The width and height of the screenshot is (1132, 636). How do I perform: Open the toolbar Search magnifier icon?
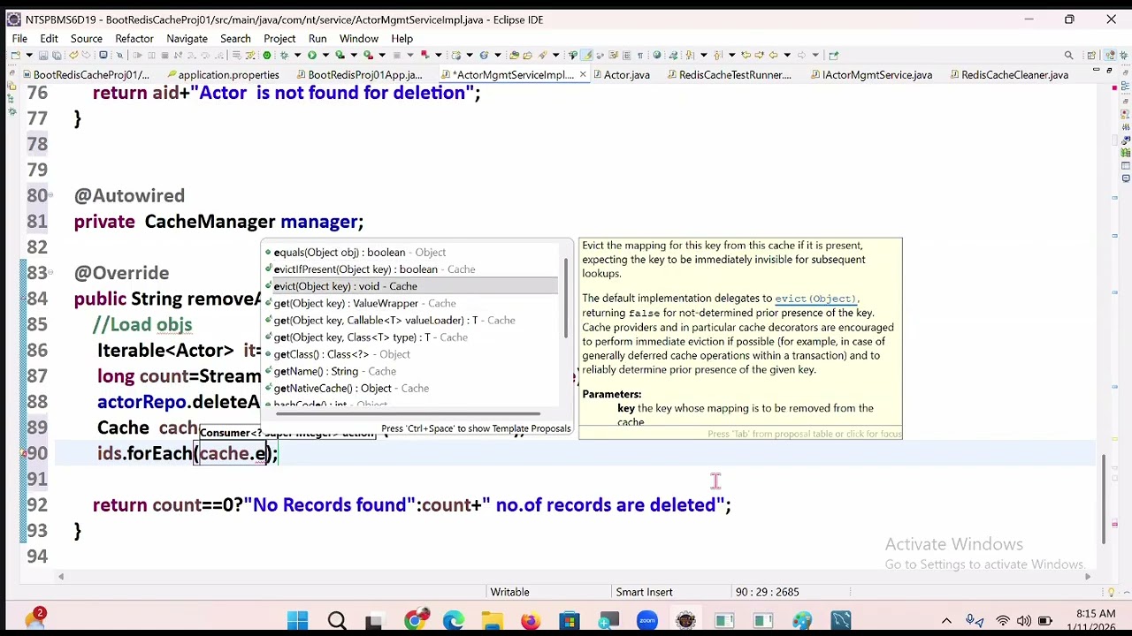(x=1068, y=56)
